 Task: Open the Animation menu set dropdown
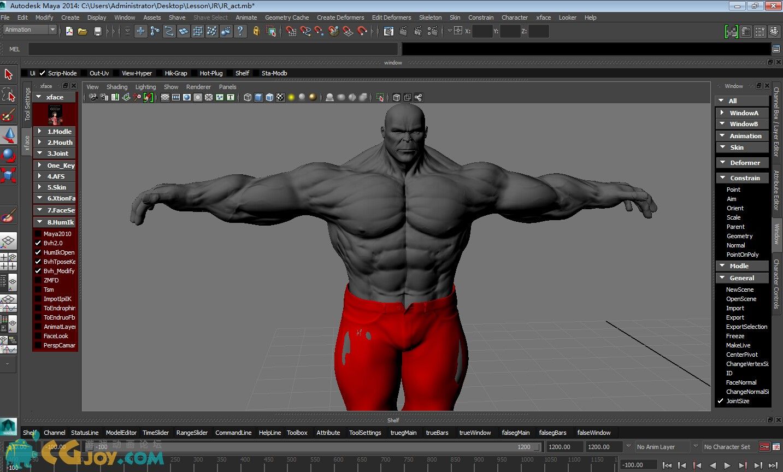coord(30,30)
